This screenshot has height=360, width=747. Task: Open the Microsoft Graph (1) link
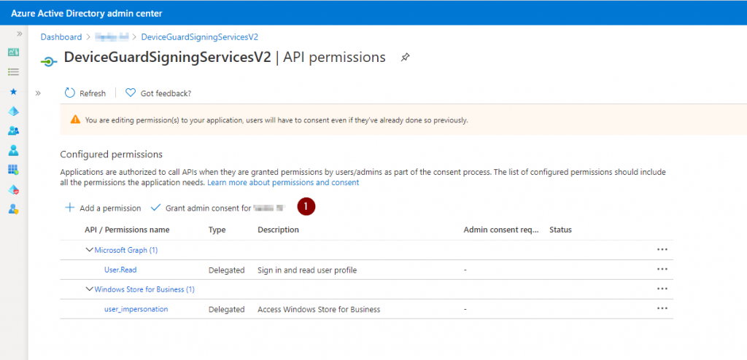pyautogui.click(x=125, y=250)
